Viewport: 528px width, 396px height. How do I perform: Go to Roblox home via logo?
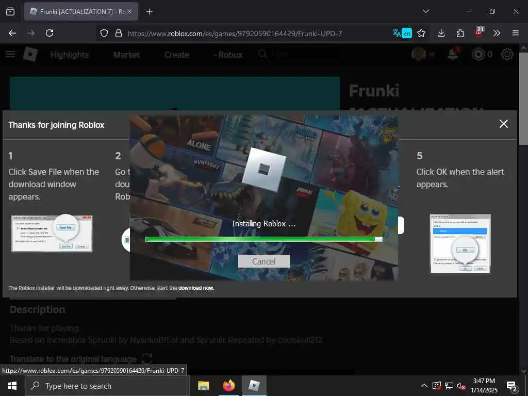click(30, 54)
